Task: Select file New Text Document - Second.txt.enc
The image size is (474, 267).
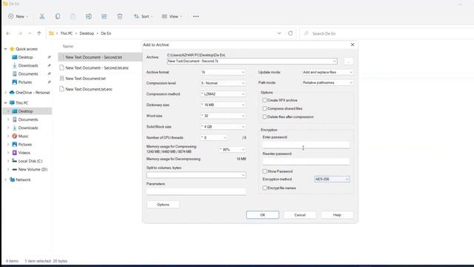Action: (97, 67)
